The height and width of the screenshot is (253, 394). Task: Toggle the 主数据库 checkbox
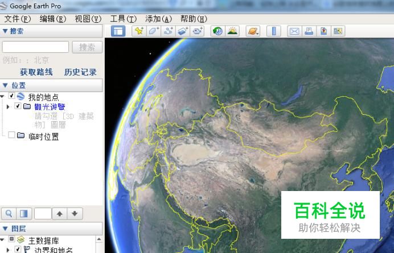11,239
